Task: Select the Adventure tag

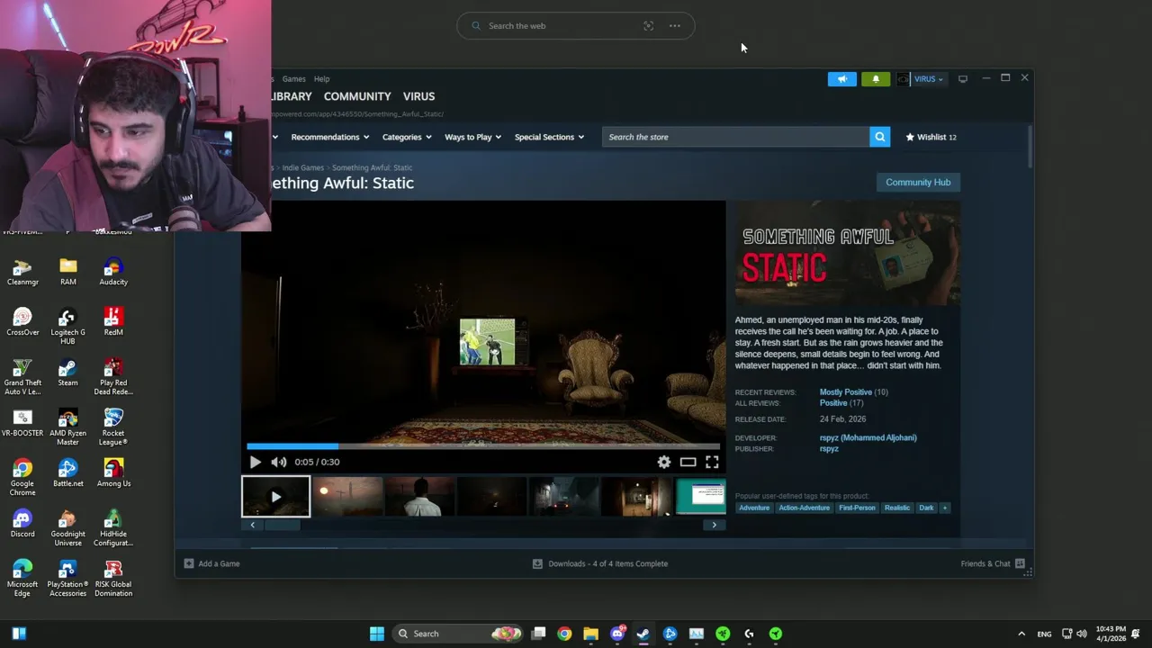Action: 754,508
